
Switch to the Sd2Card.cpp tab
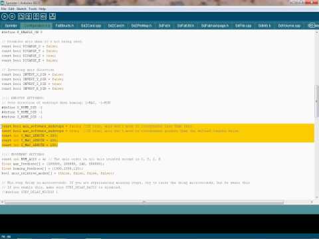[91, 26]
